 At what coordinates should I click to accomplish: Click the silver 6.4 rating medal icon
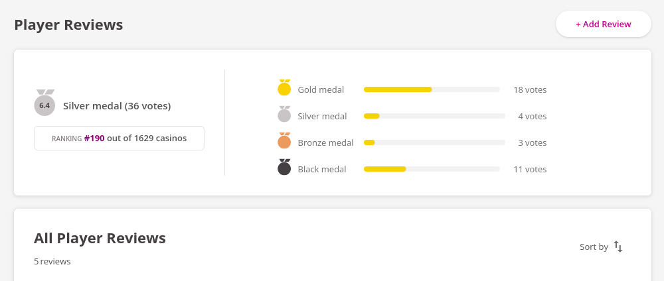[44, 104]
